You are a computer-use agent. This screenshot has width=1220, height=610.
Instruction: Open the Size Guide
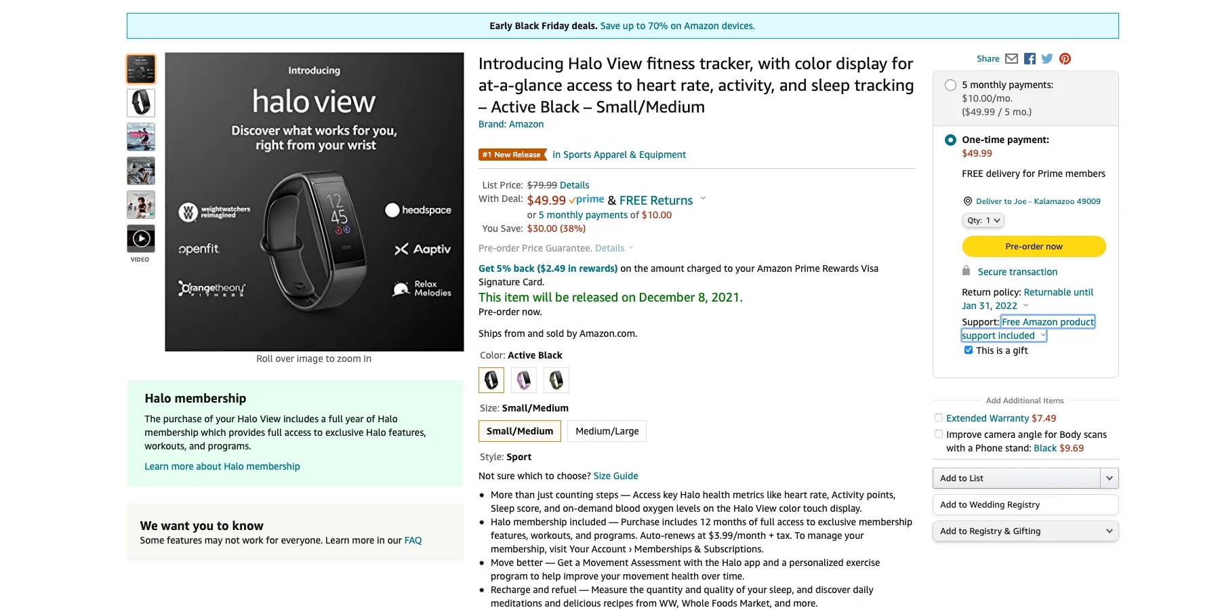[615, 475]
